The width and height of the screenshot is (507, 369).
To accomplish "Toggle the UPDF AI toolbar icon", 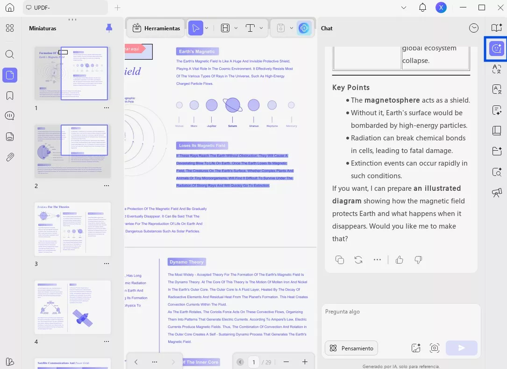I will click(x=304, y=28).
